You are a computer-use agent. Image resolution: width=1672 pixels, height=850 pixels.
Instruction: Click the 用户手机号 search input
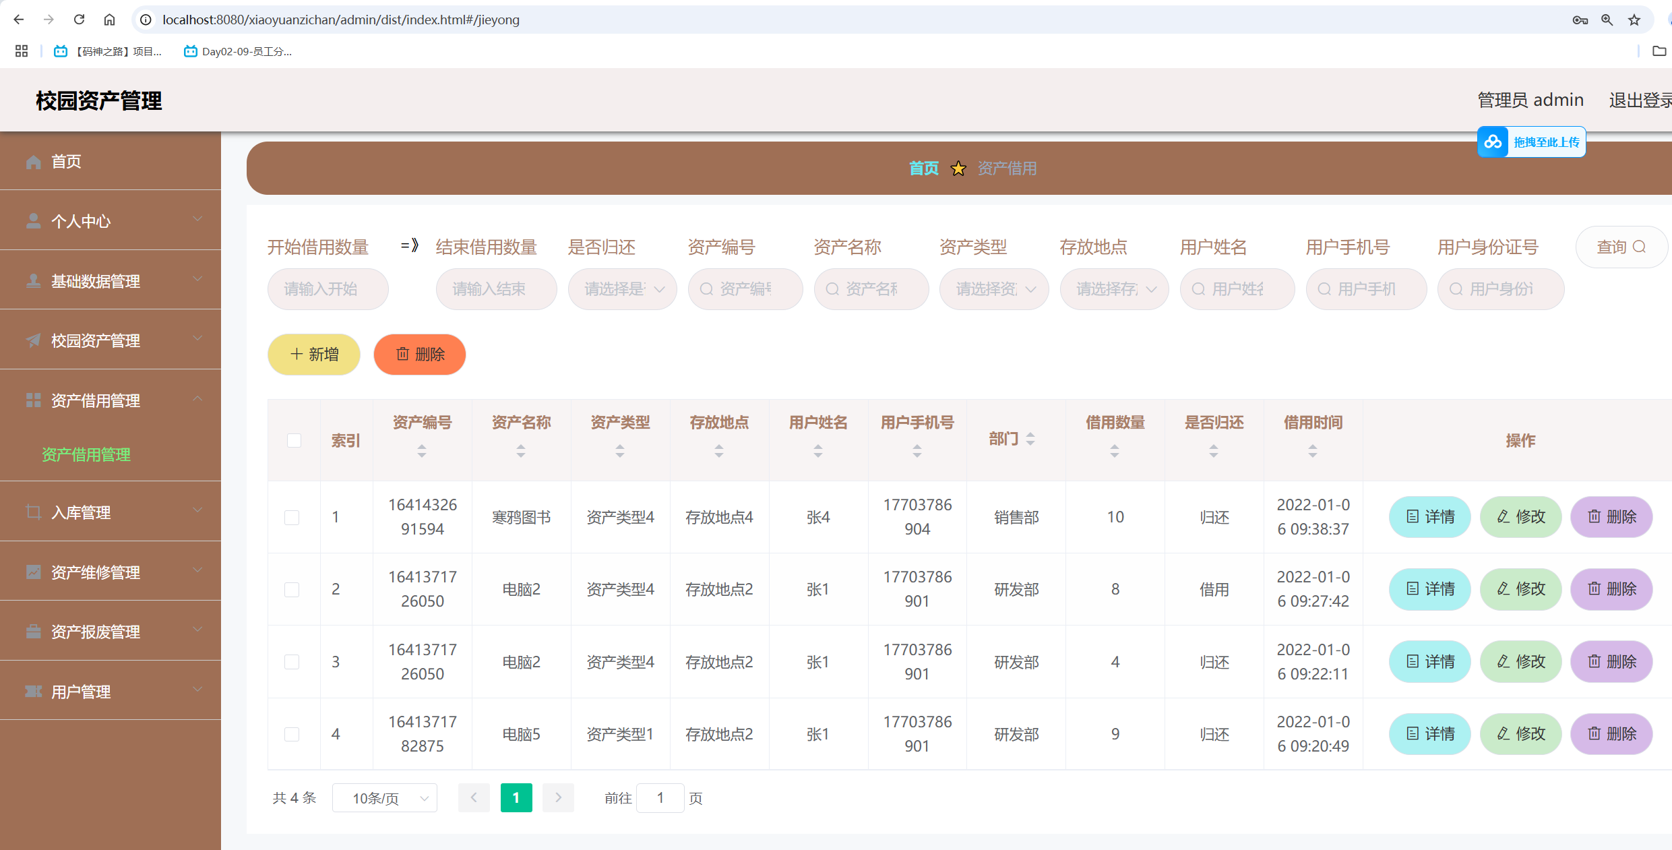tap(1366, 289)
